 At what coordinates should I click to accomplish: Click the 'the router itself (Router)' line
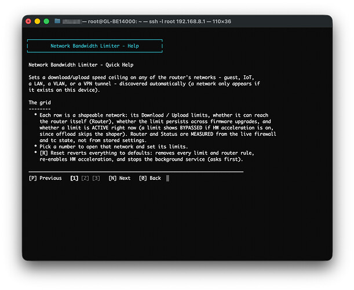click(155, 122)
